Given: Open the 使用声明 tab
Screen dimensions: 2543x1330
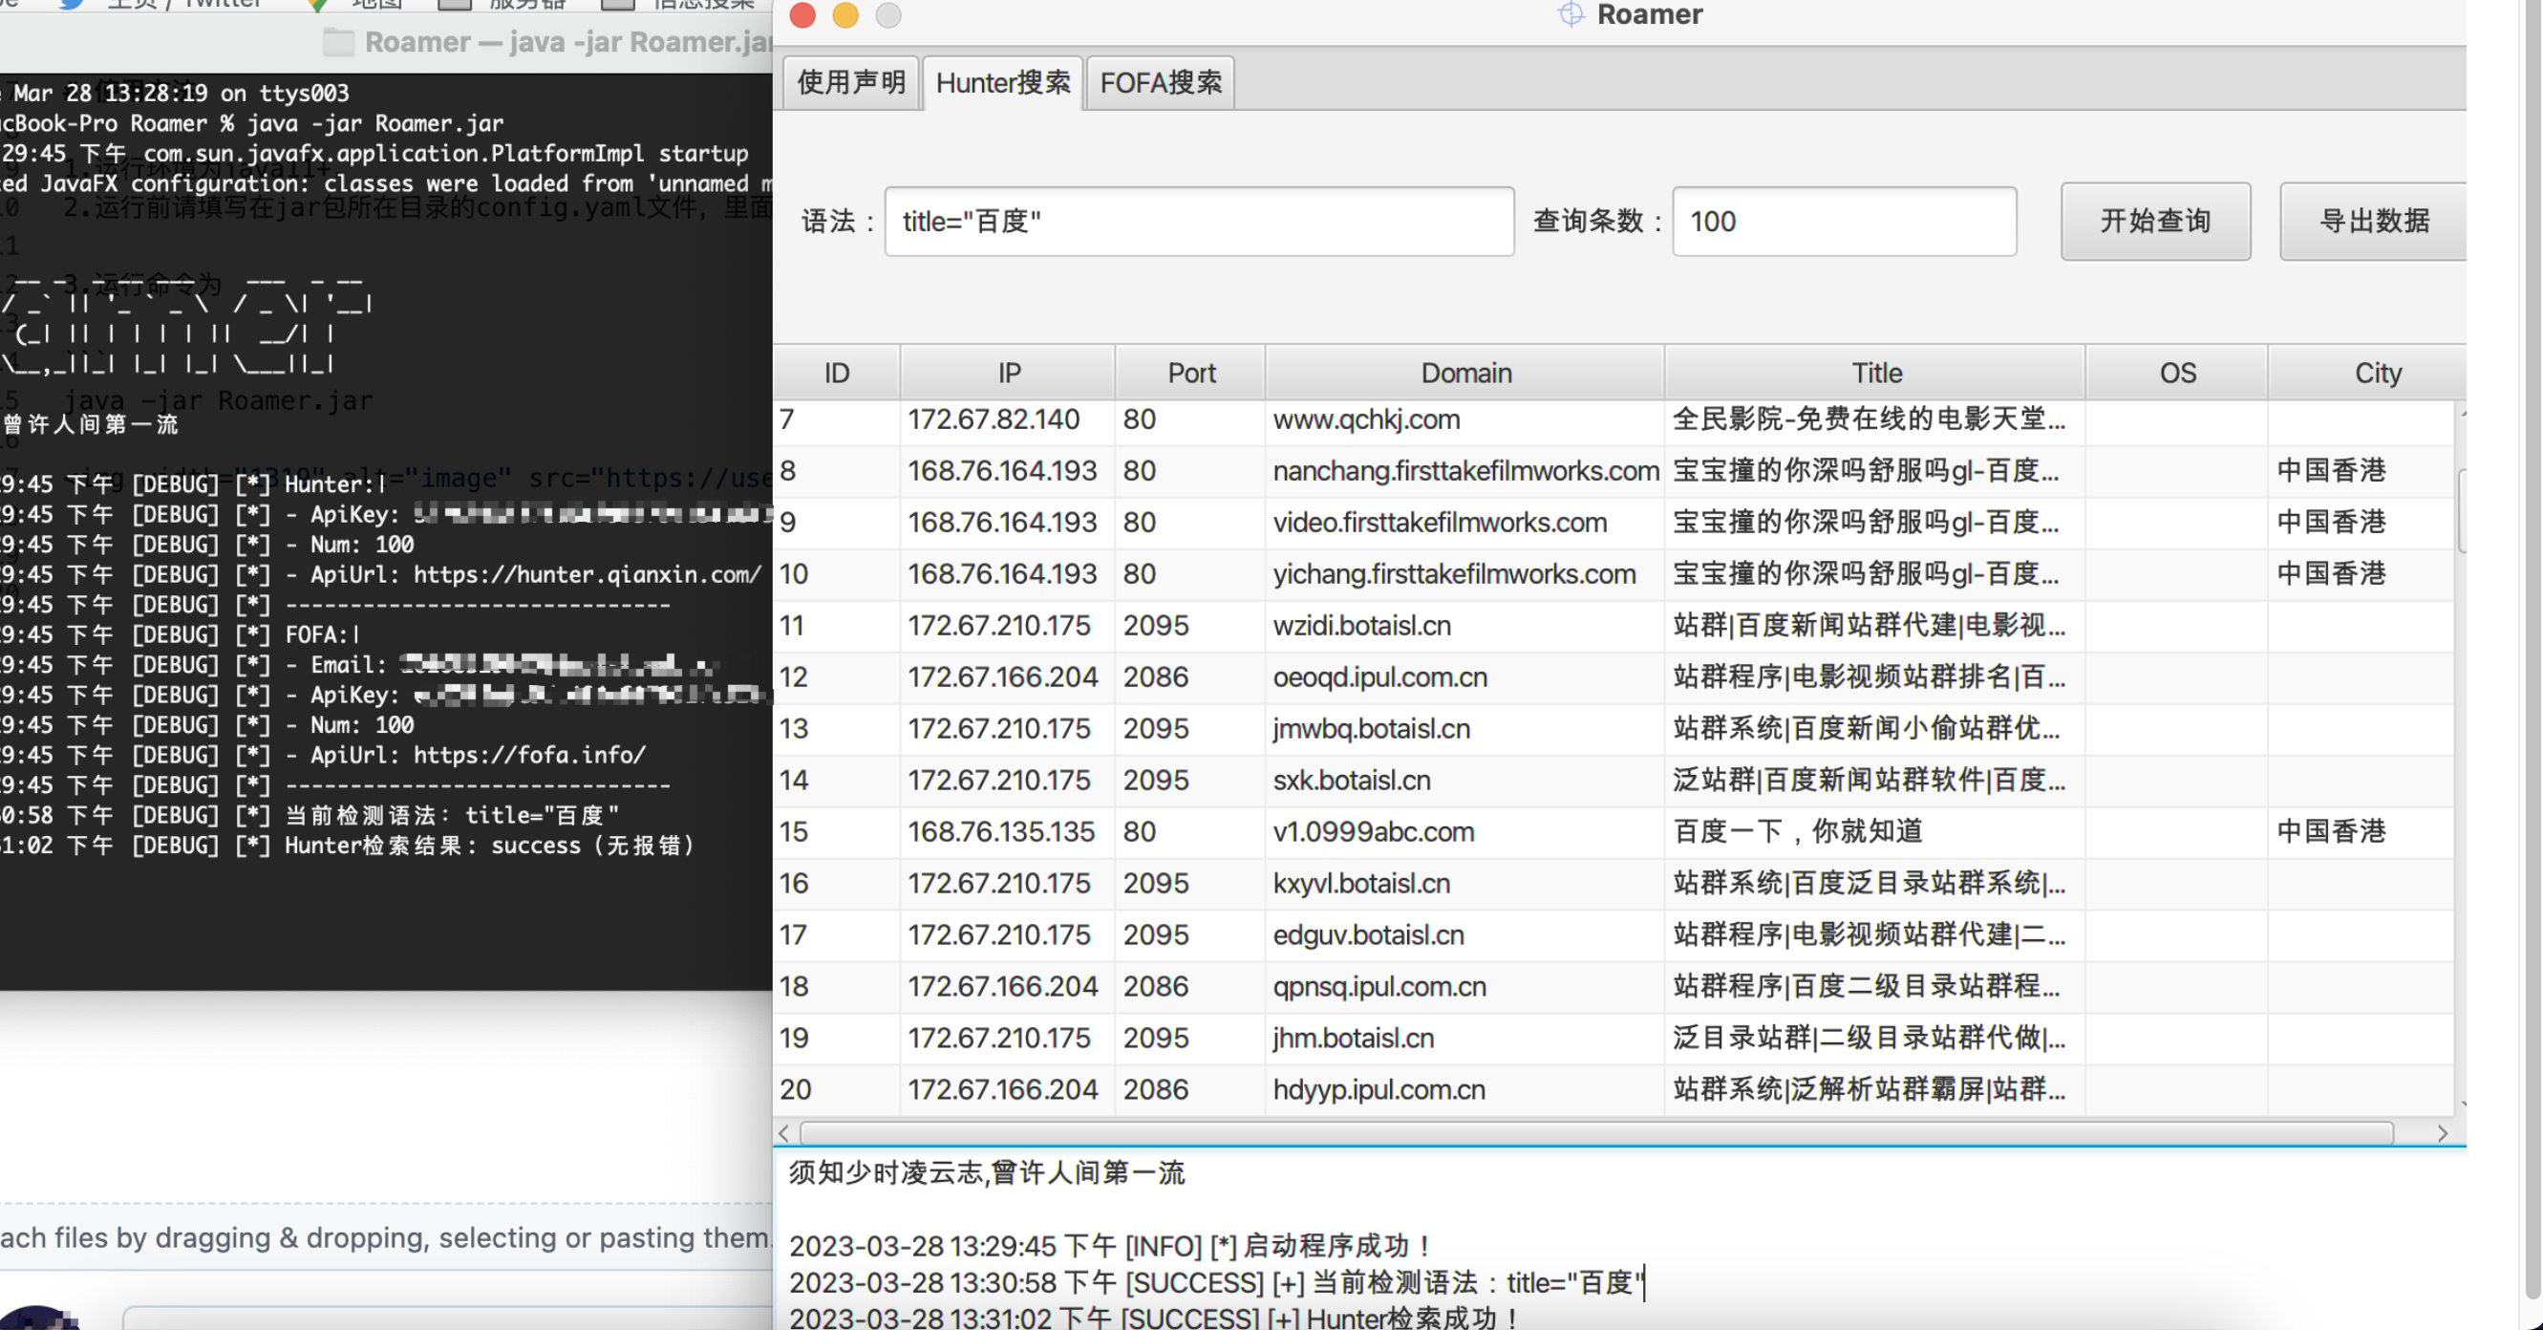Looking at the screenshot, I should click(x=850, y=82).
